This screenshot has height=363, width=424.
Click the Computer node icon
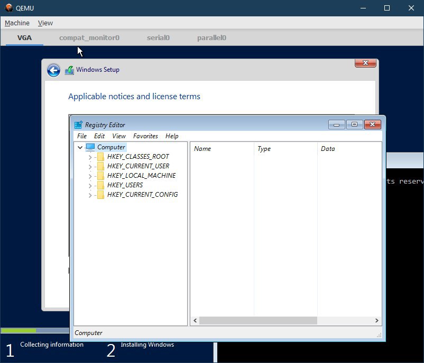click(90, 147)
